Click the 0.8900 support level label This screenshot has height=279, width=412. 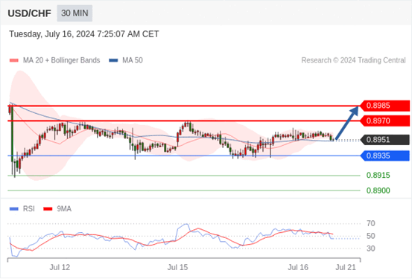(x=378, y=190)
